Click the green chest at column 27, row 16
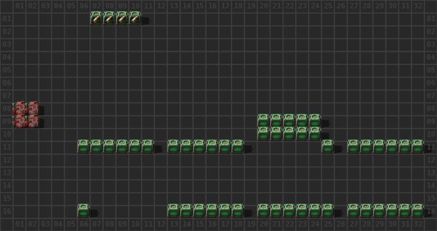The width and height of the screenshot is (437, 231). [x=353, y=211]
